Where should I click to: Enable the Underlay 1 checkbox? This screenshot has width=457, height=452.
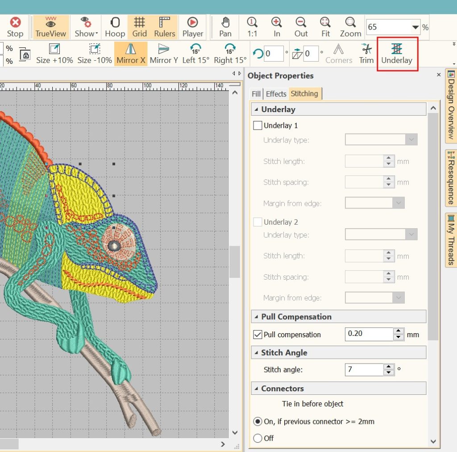point(258,126)
